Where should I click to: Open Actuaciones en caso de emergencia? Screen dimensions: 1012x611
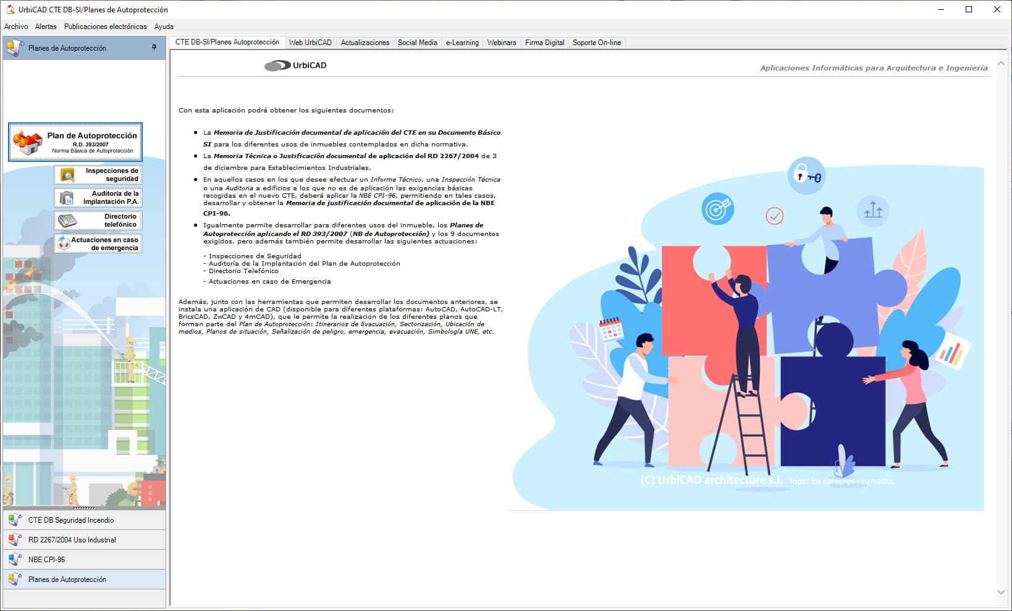[98, 243]
